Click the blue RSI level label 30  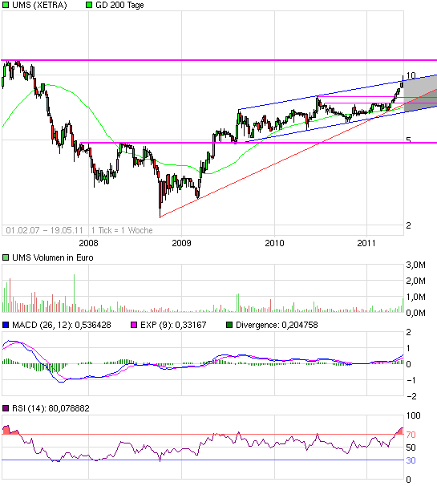(411, 460)
